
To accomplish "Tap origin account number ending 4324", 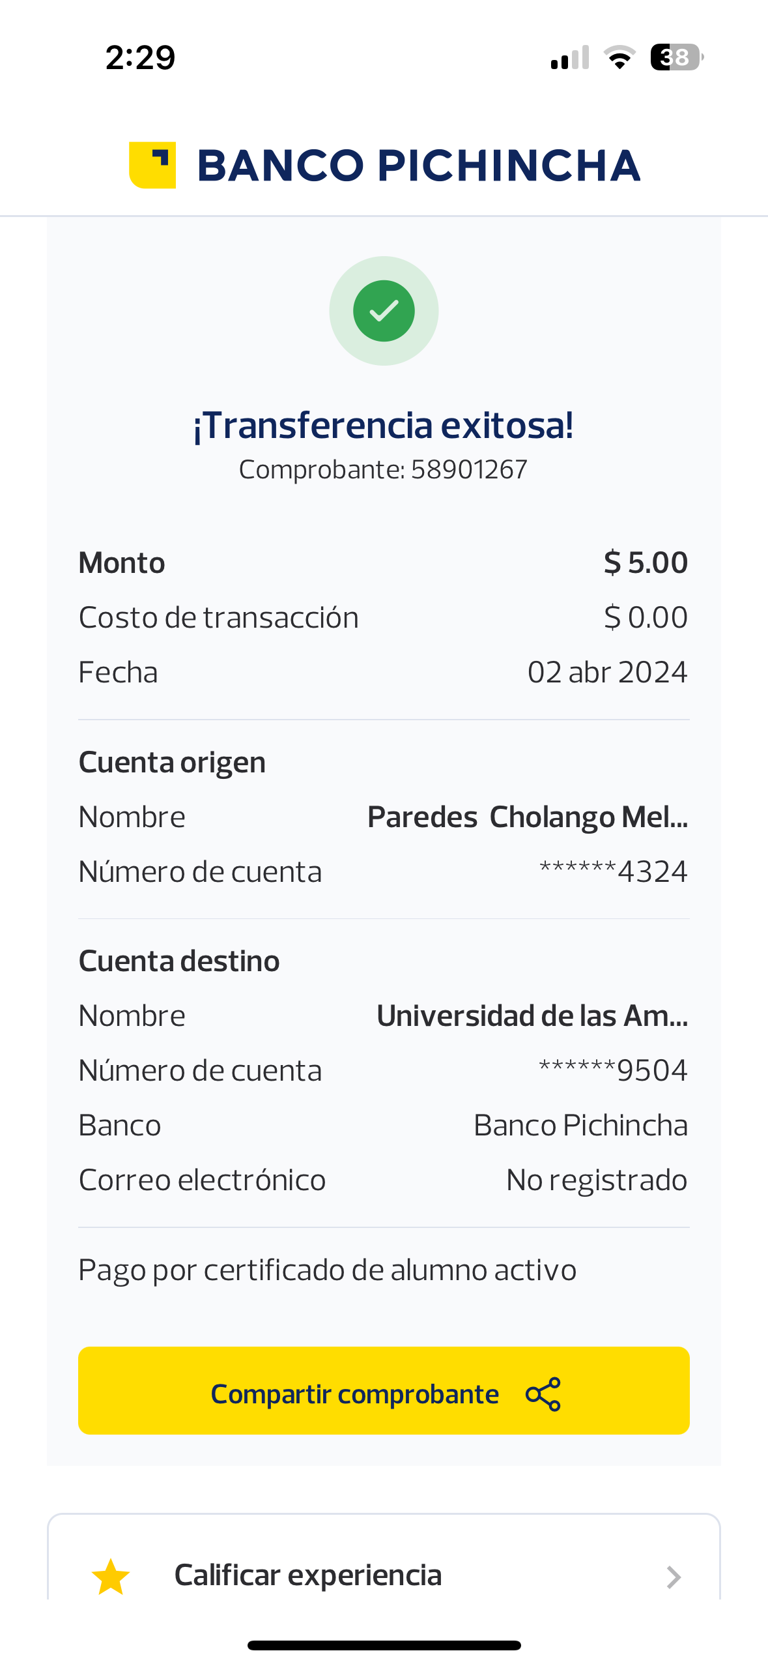I will click(x=613, y=871).
